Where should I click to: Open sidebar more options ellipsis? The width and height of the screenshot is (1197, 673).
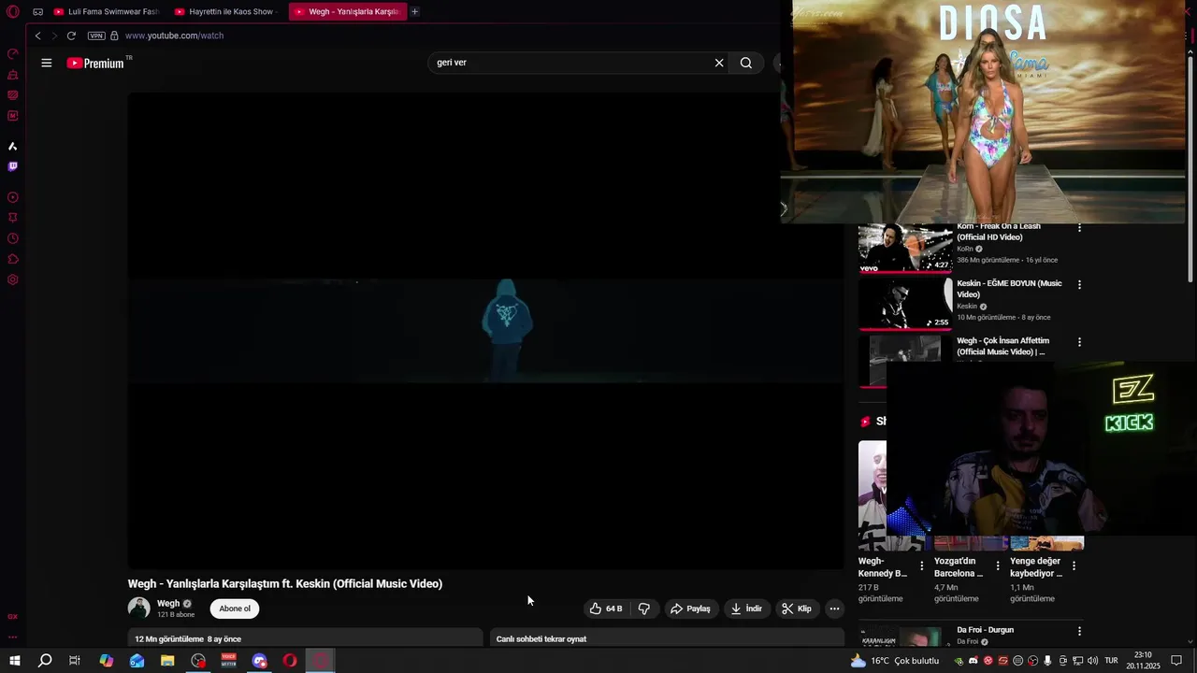(x=13, y=637)
